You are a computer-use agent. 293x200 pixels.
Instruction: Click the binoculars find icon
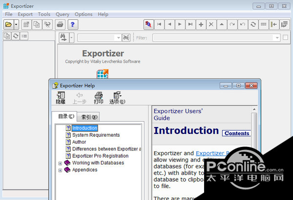(x=64, y=37)
